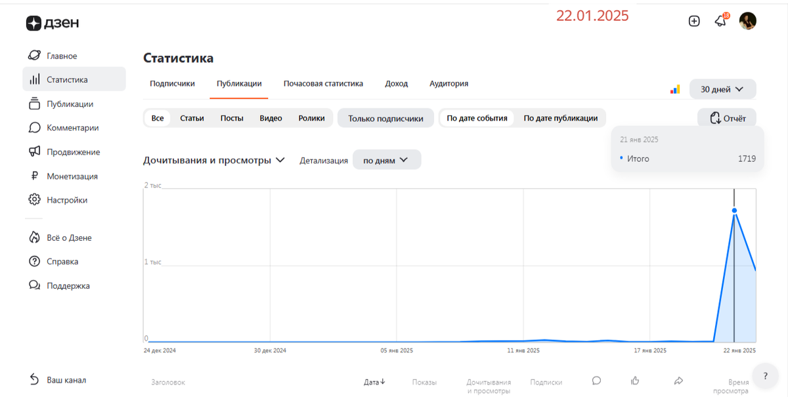The height and width of the screenshot is (397, 788).
Task: Click the Продвижение megaphone icon
Action: pyautogui.click(x=34, y=152)
